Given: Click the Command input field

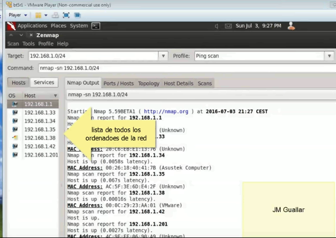Looking at the screenshot, I should 185,68.
